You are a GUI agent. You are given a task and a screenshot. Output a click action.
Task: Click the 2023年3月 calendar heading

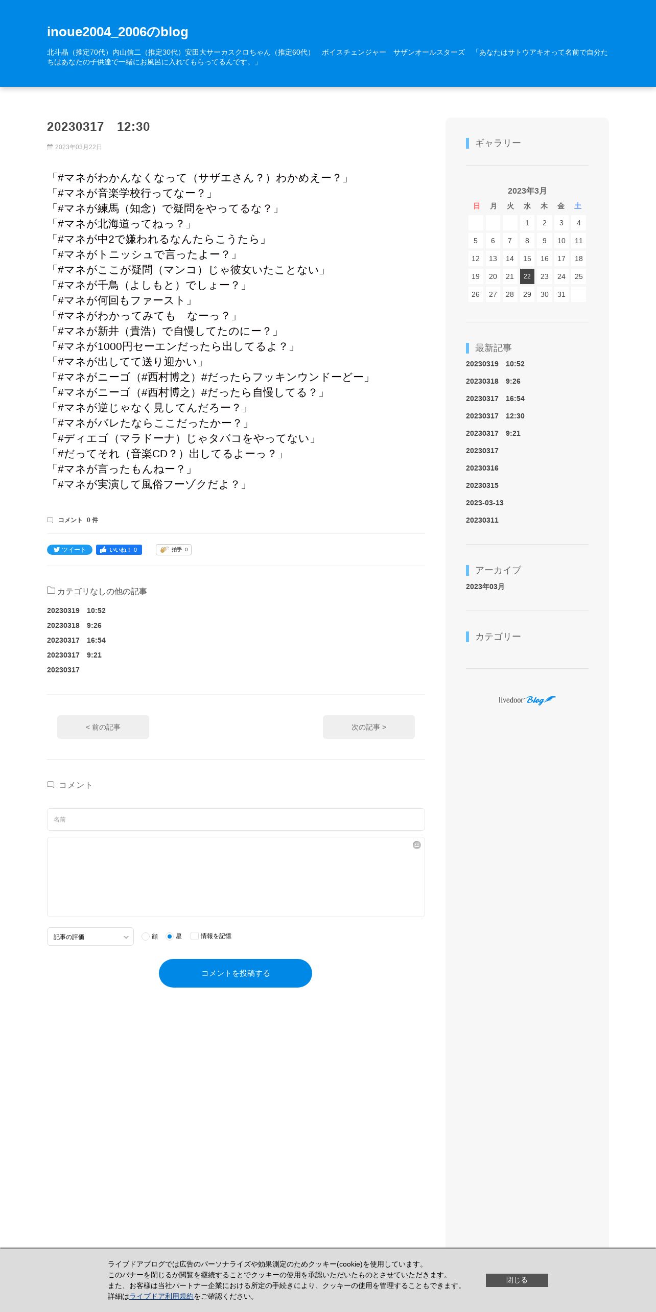click(x=527, y=191)
